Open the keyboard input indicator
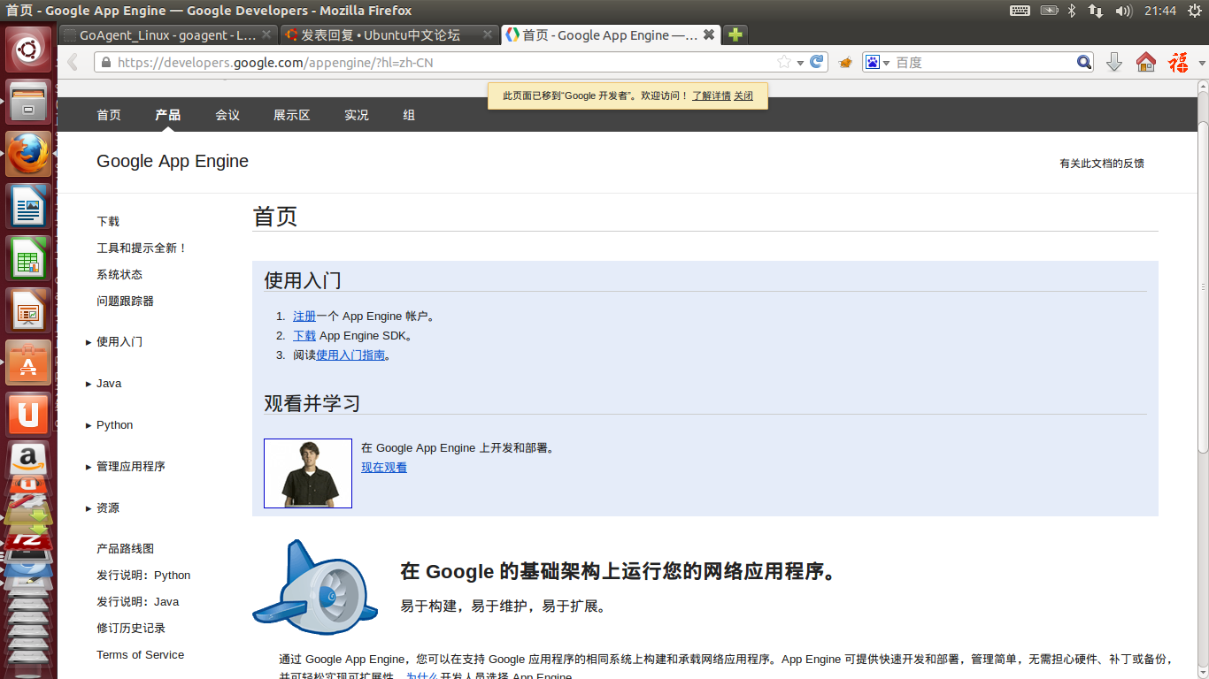The image size is (1209, 679). [1020, 11]
